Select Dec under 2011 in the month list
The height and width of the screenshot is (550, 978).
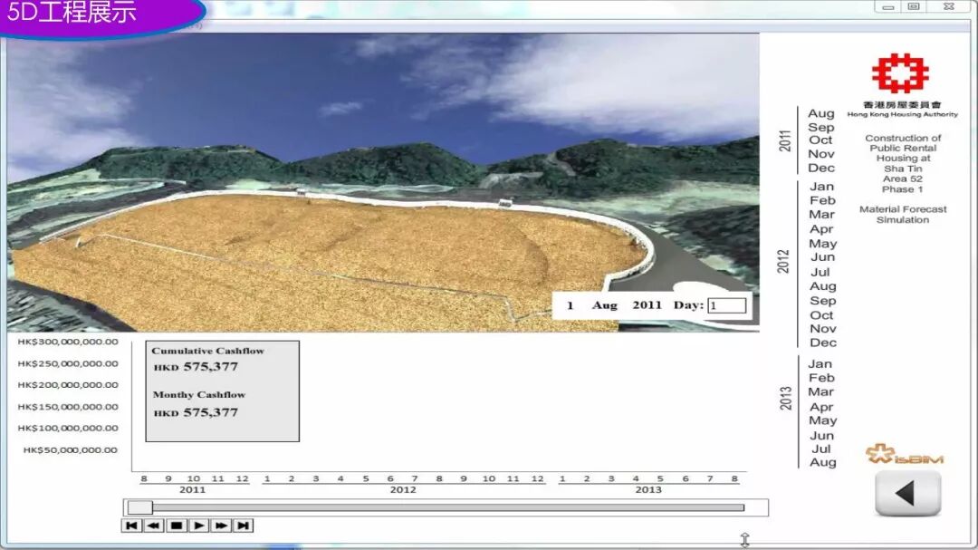821,168
